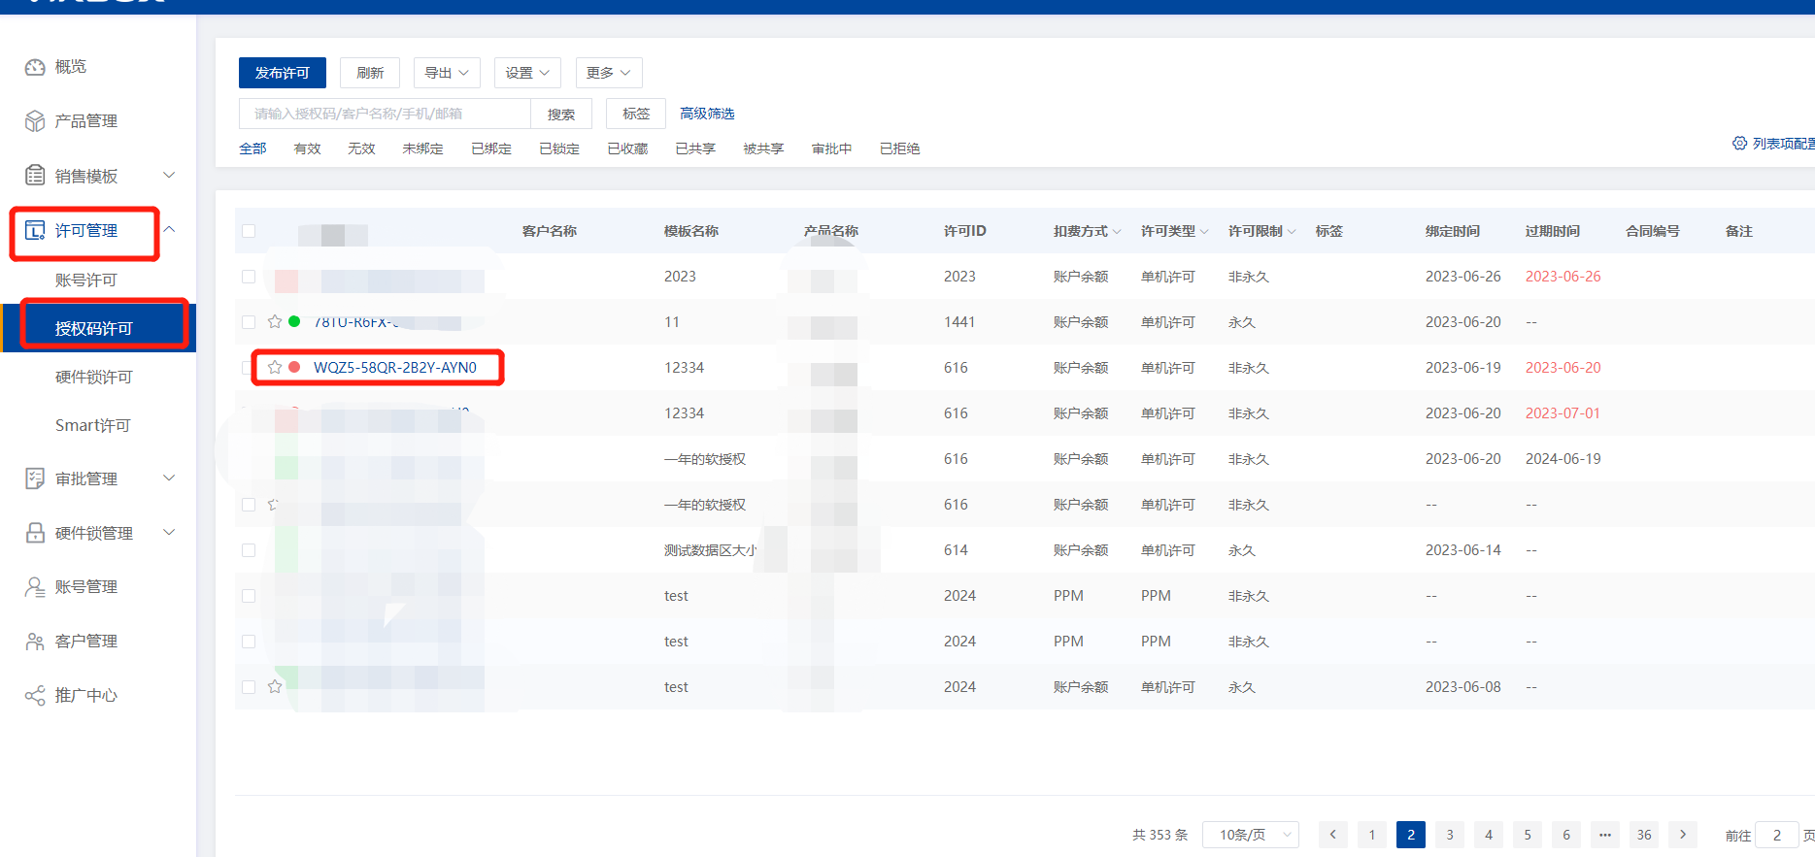The height and width of the screenshot is (857, 1815).
Task: Select the 有效 filter tab
Action: click(307, 148)
